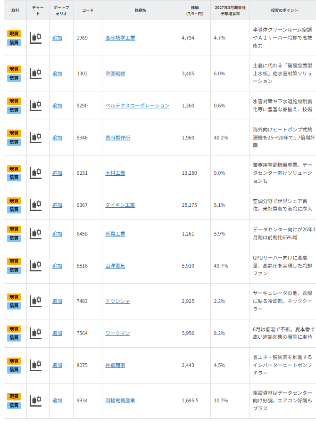Click 現買 button for code 1969
The height and width of the screenshot is (424, 316).
pos(14,34)
